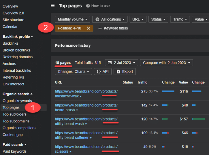Screen dimensions: 209x155
Task: Open the scissors product URL
Action: (x=86, y=149)
